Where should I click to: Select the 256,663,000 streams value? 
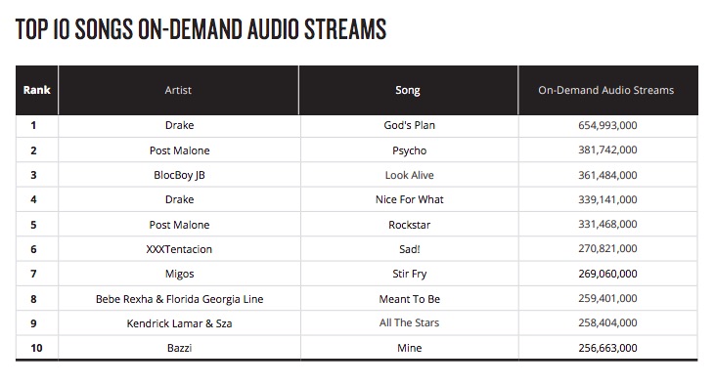coord(607,348)
